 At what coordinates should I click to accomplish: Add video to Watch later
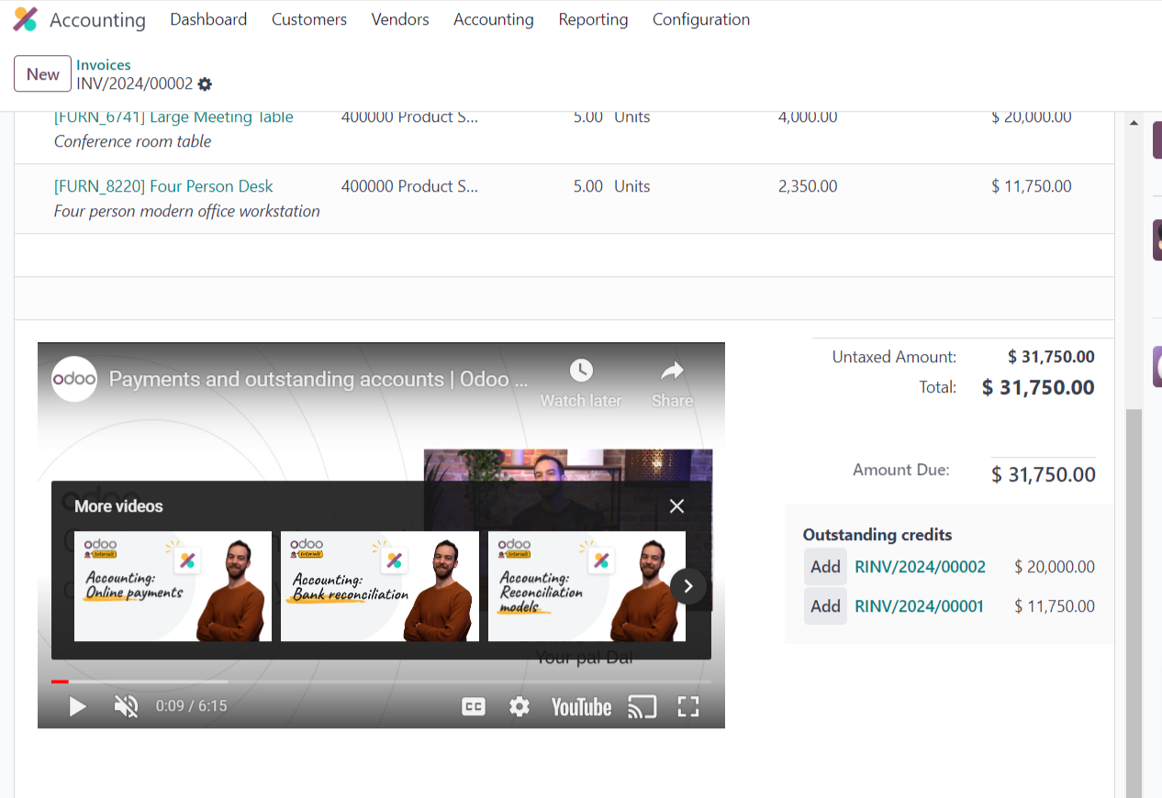pyautogui.click(x=581, y=383)
